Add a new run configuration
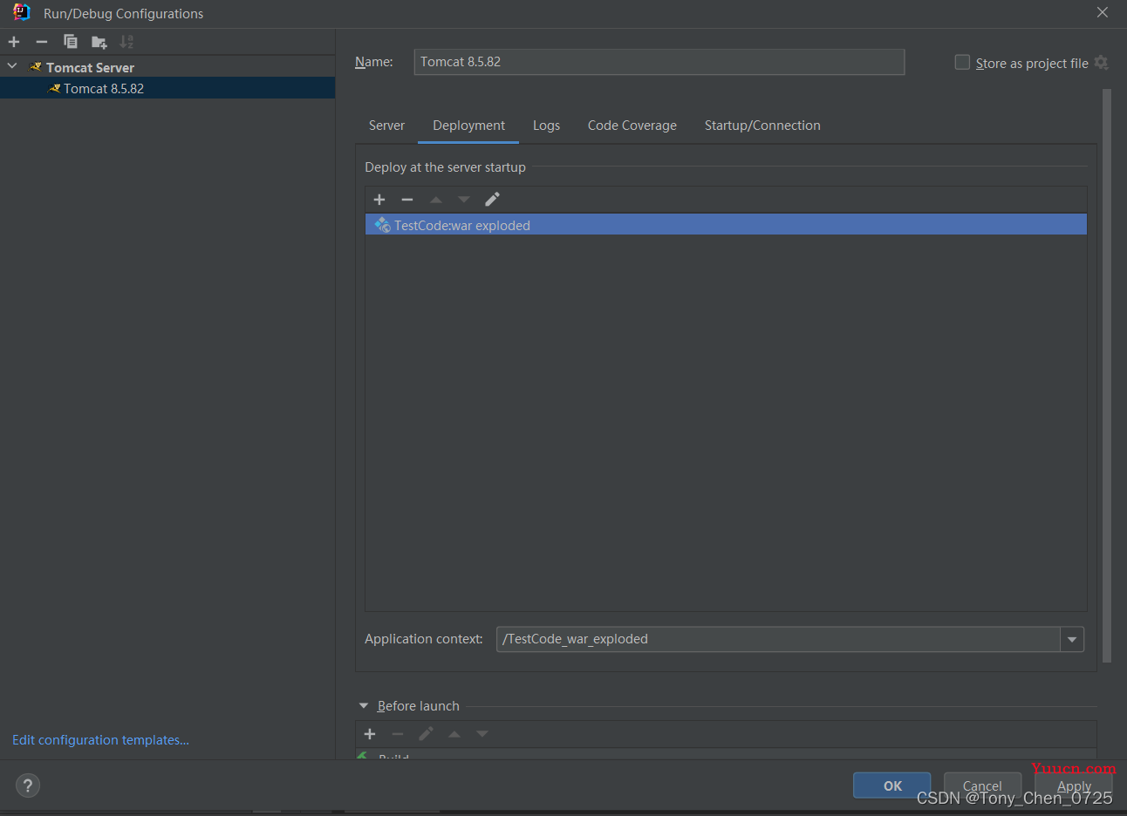 coord(14,42)
